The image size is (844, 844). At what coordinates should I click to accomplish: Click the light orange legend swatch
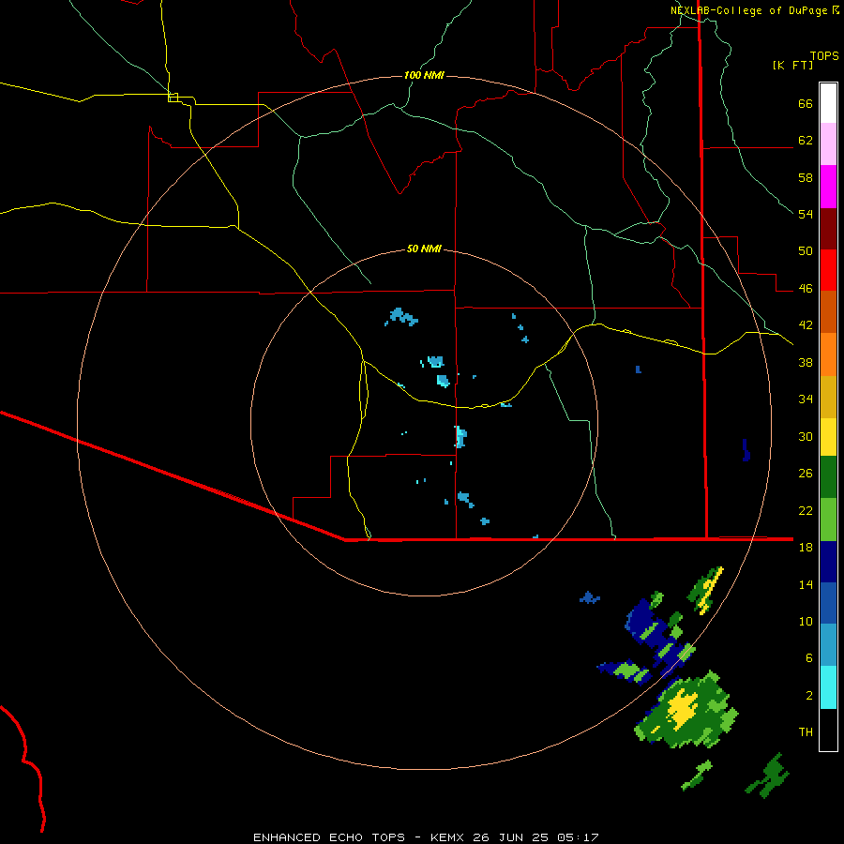[x=828, y=354]
